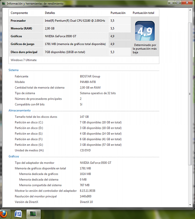
Task: Click the CD/DVD value
Action: pos(85,150)
